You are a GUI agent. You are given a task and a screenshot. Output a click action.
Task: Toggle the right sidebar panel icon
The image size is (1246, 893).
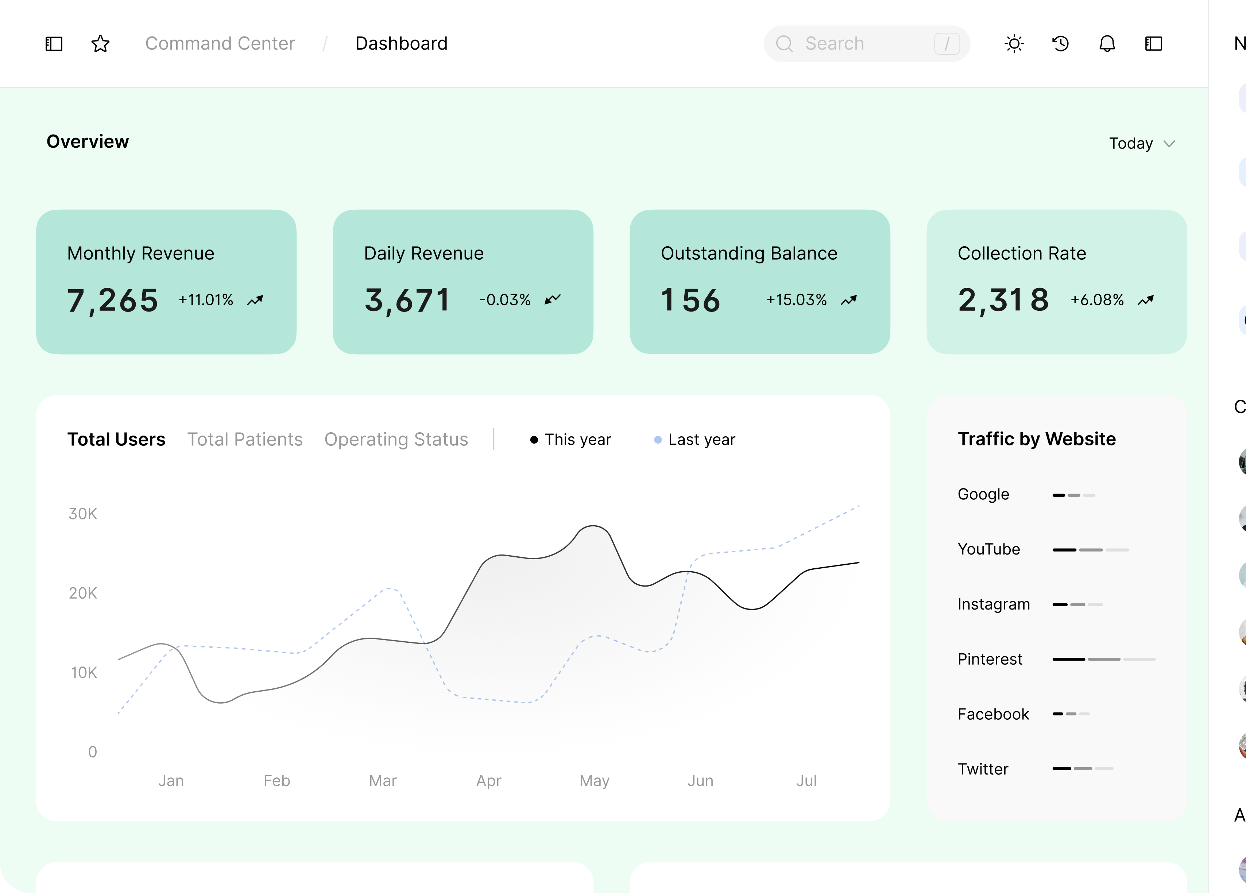point(1153,43)
